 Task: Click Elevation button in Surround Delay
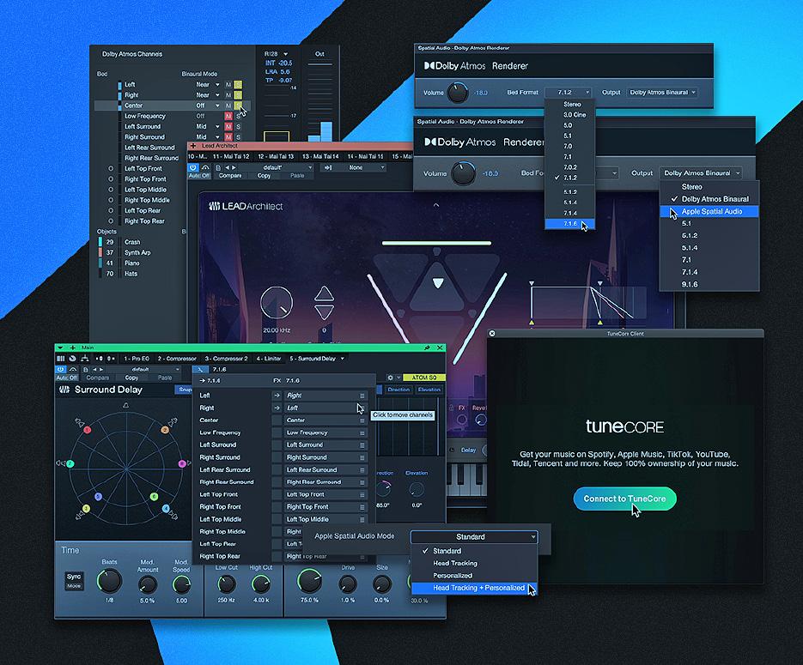429,390
